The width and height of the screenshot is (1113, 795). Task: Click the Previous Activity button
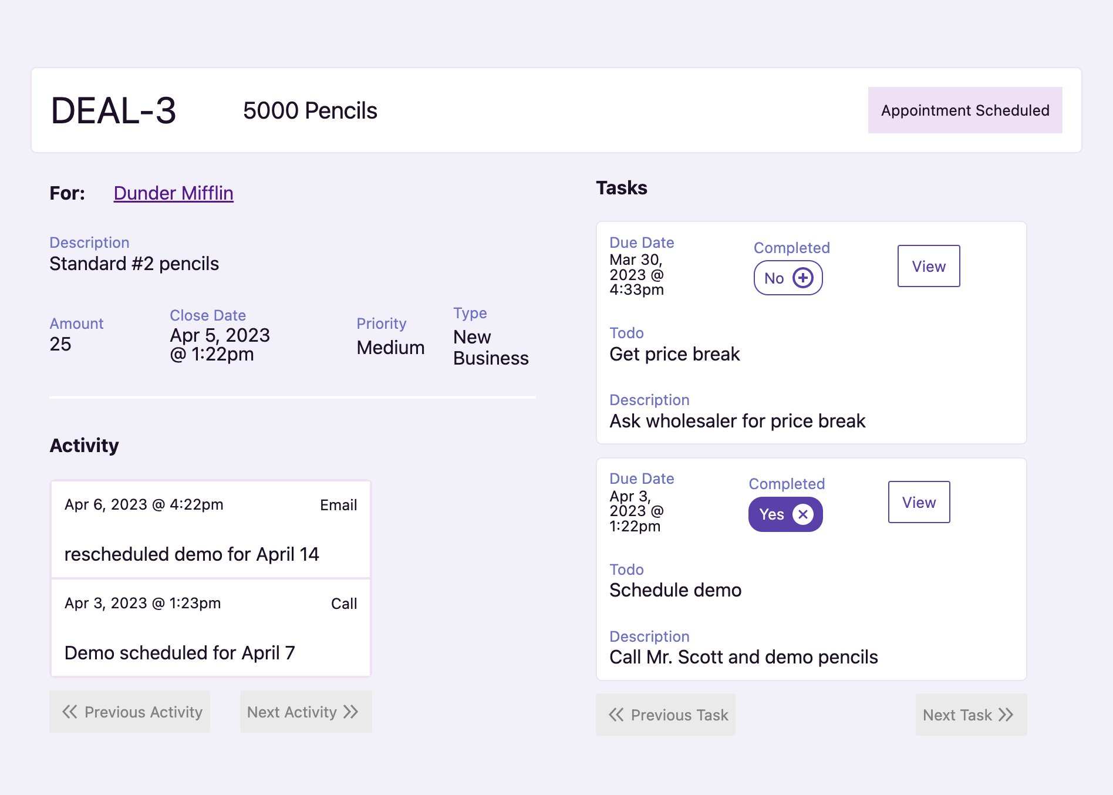[129, 712]
